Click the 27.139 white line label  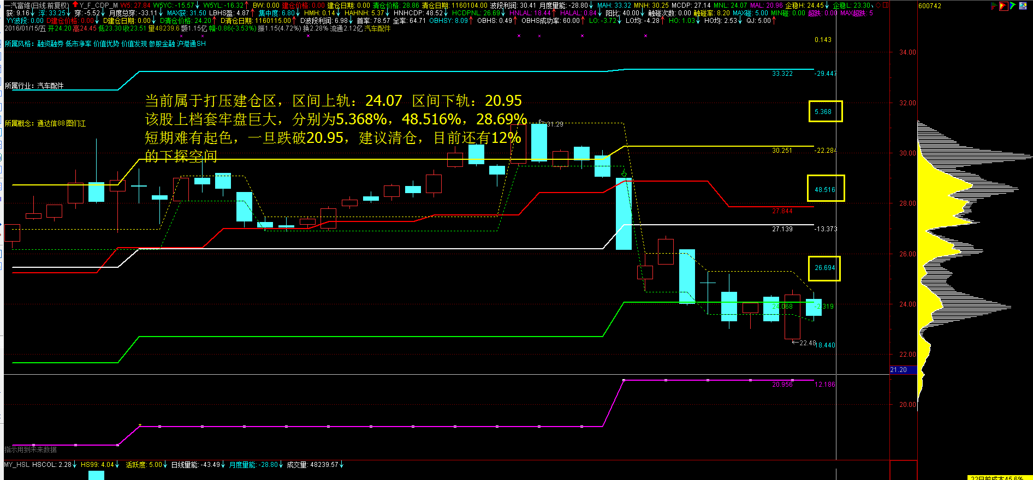(782, 229)
